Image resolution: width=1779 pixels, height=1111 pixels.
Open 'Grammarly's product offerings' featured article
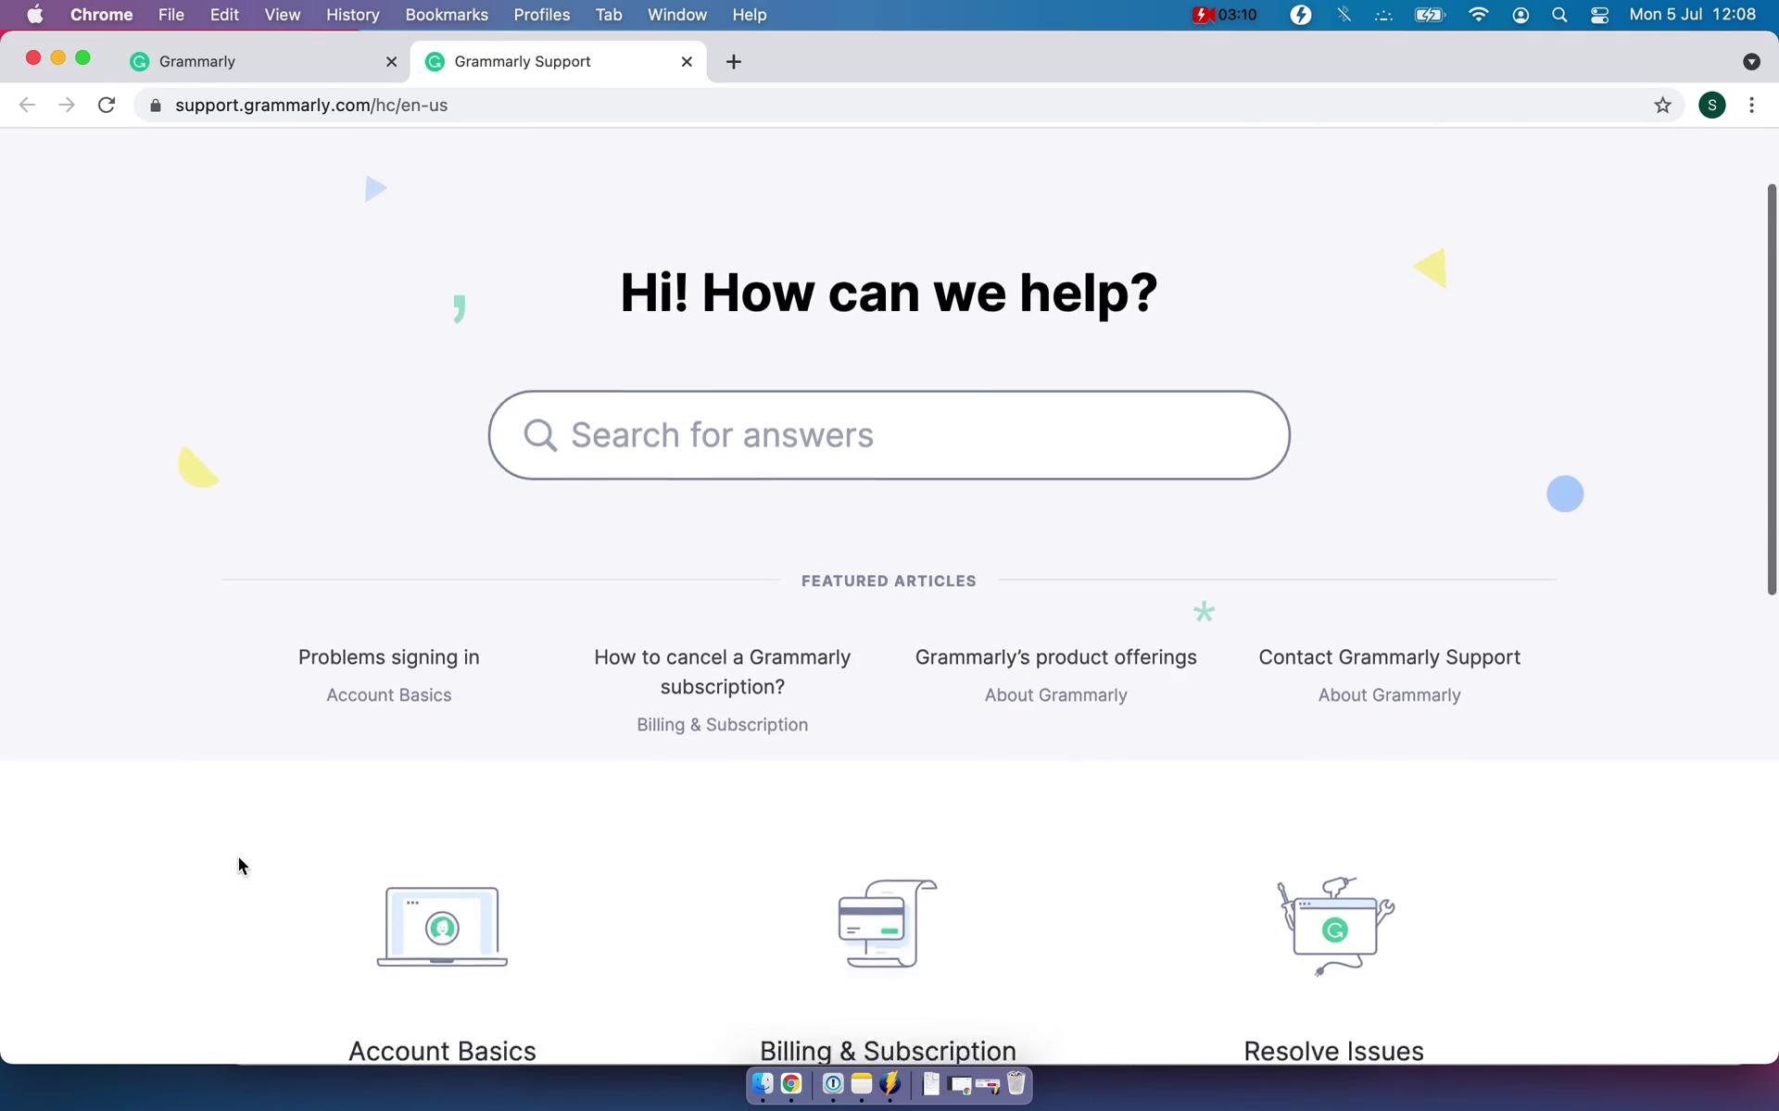click(x=1056, y=656)
